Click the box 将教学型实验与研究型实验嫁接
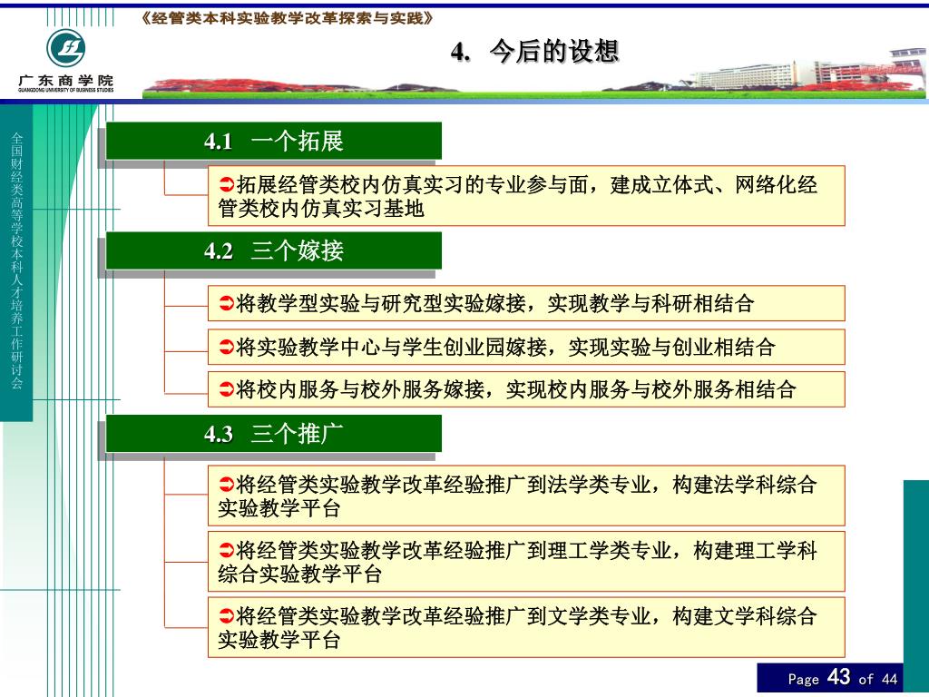The height and width of the screenshot is (697, 929). 526,303
